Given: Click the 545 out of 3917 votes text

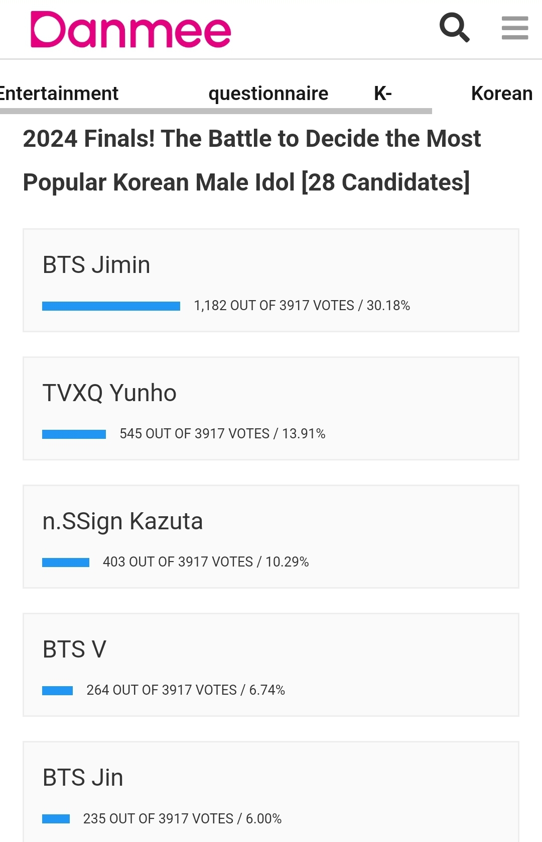Looking at the screenshot, I should point(222,434).
